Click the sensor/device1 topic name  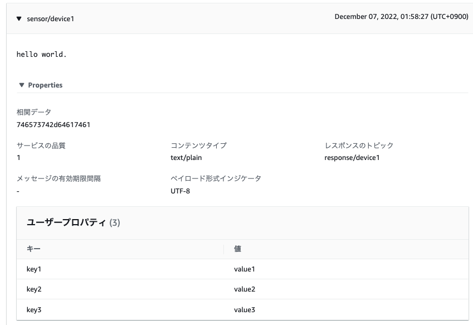(x=50, y=19)
